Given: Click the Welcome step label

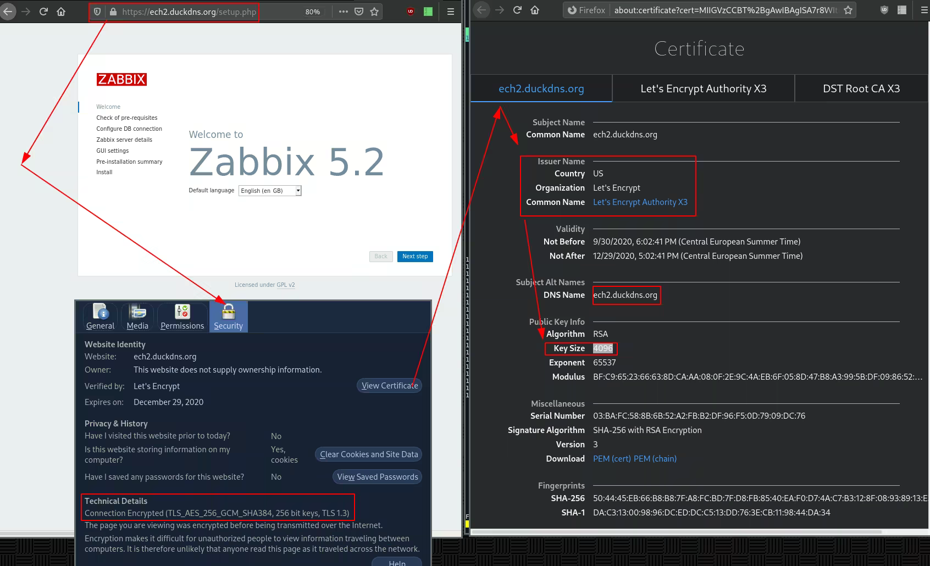Looking at the screenshot, I should (108, 107).
